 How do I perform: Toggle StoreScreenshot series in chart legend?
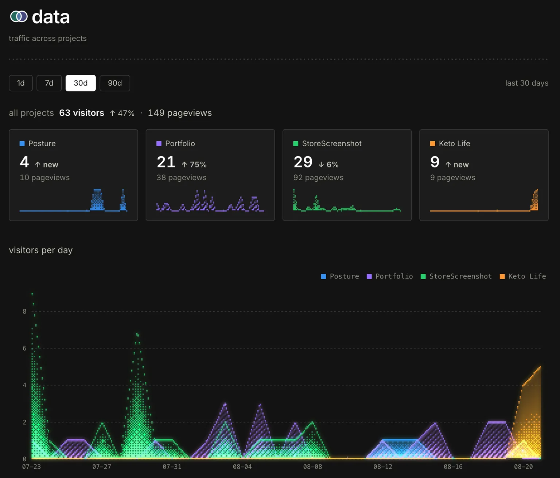[x=456, y=276]
